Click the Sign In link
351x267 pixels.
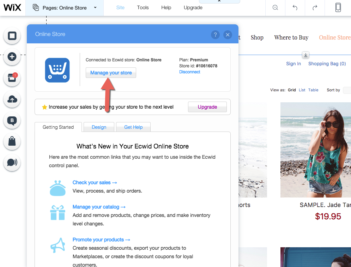pos(293,64)
